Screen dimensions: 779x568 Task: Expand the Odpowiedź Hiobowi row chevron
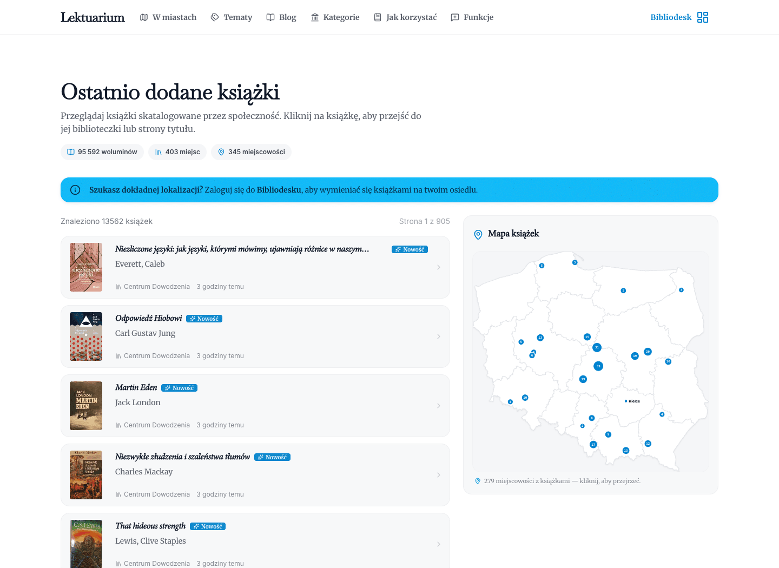(439, 336)
